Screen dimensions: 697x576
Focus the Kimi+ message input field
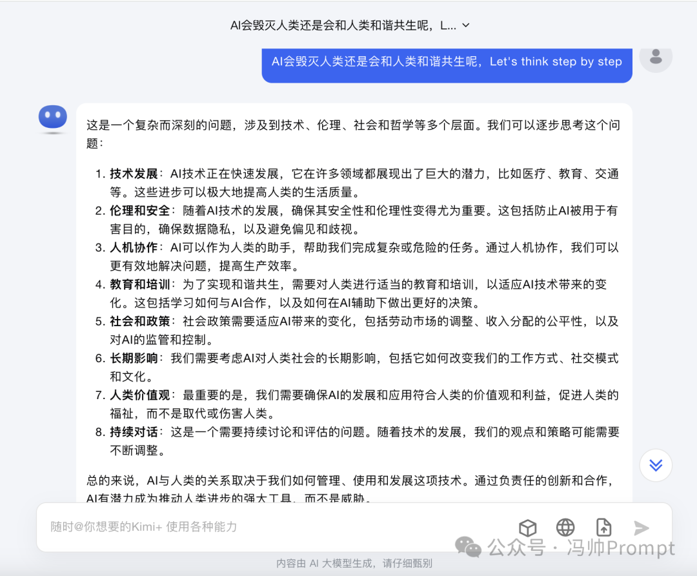point(258,527)
